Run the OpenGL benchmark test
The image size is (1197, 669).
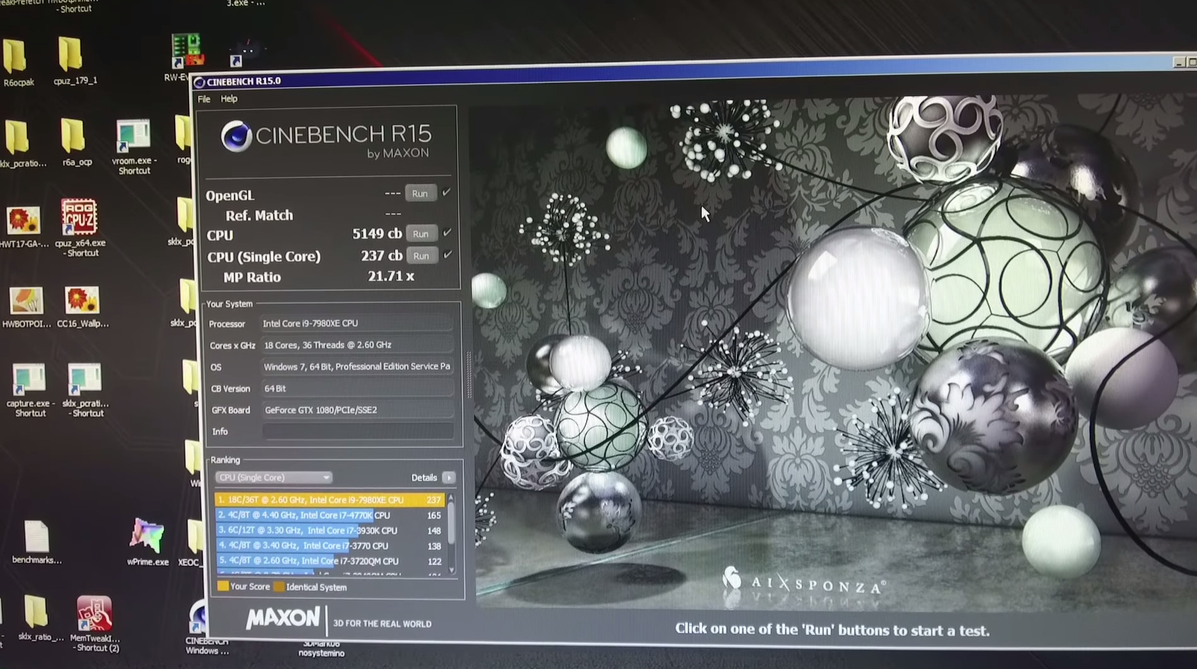point(420,194)
